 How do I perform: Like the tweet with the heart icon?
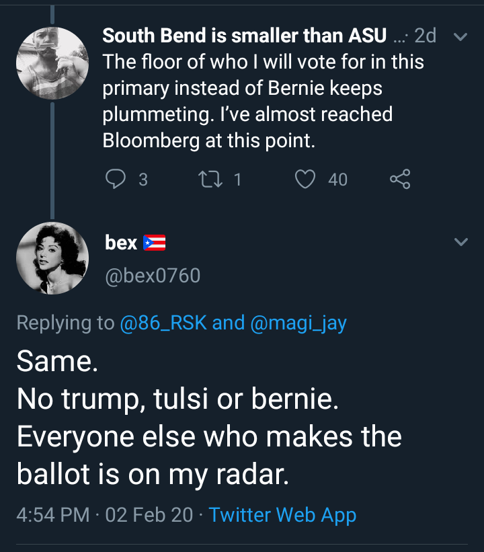pyautogui.click(x=306, y=179)
